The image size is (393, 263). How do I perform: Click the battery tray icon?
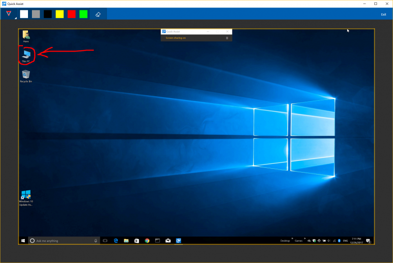[x=324, y=241]
